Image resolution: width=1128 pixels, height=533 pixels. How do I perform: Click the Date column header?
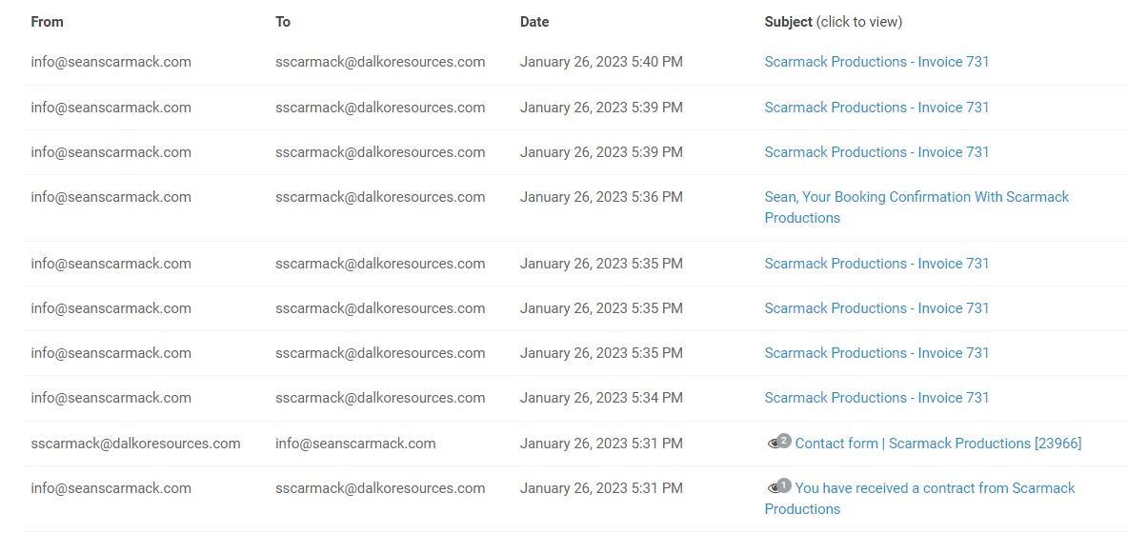click(x=534, y=22)
